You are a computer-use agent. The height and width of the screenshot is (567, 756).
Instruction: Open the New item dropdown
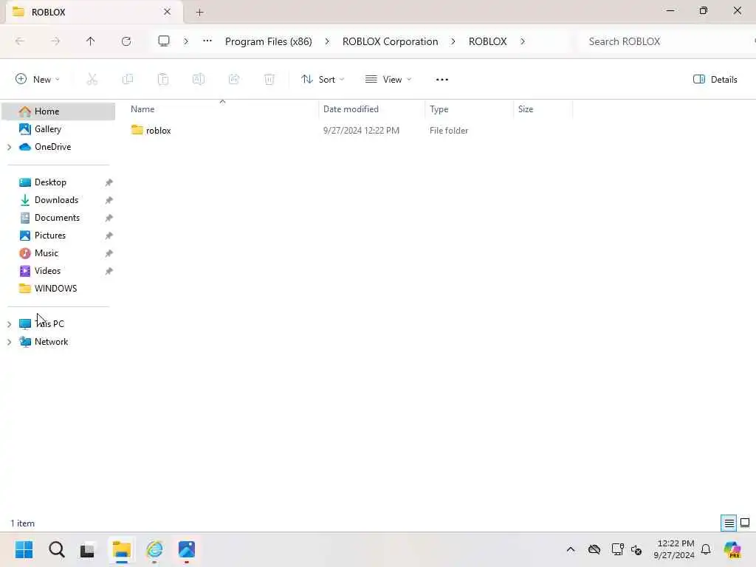tap(37, 80)
